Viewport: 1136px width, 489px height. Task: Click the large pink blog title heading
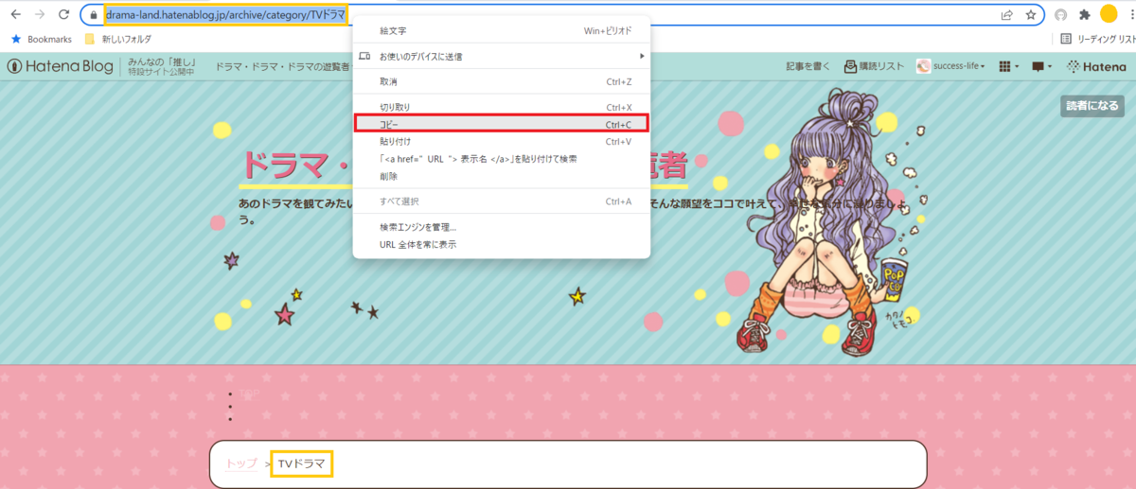point(464,166)
